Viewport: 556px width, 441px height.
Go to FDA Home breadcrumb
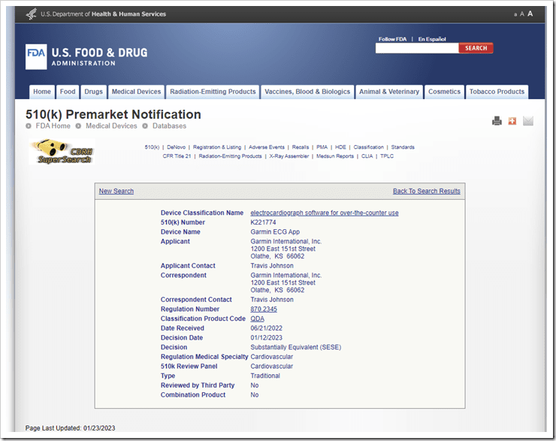pyautogui.click(x=53, y=126)
